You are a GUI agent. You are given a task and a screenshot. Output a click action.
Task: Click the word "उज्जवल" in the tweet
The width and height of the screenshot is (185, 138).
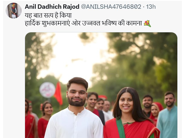pyautogui.click(x=91, y=23)
